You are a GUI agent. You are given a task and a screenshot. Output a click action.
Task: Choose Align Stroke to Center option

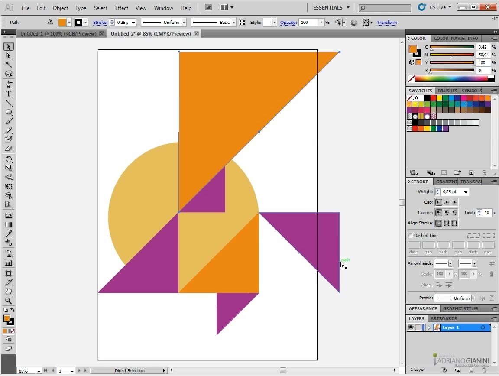click(439, 223)
